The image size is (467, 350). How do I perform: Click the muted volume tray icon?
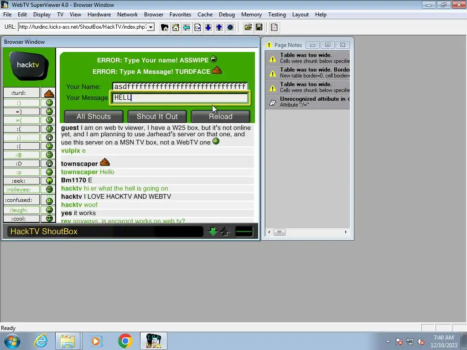point(421,341)
